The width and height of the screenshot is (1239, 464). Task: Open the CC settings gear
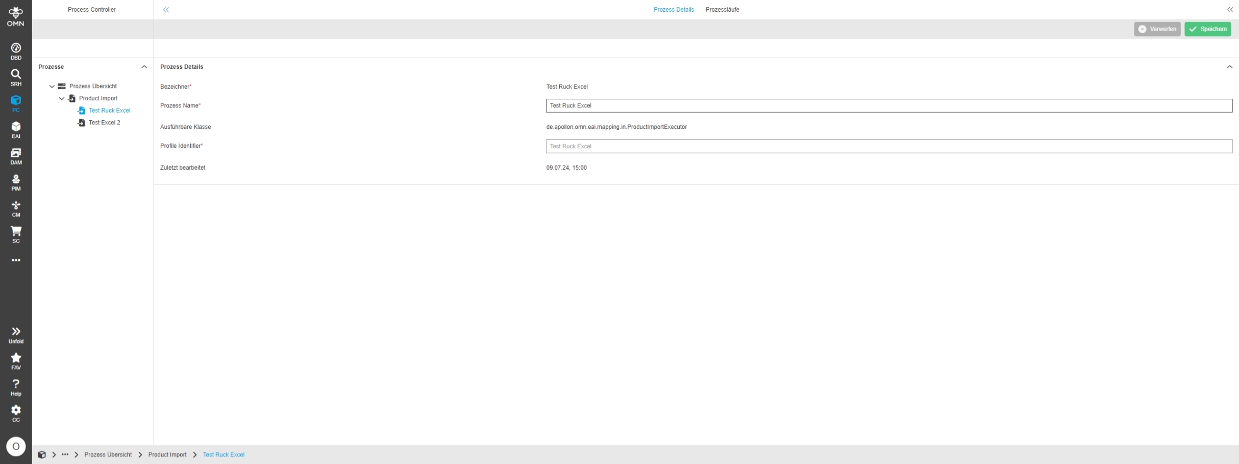pyautogui.click(x=16, y=414)
